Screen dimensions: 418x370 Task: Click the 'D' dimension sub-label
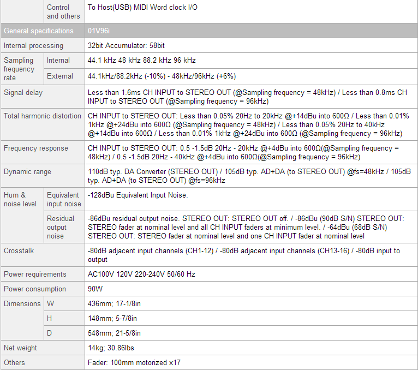click(49, 333)
